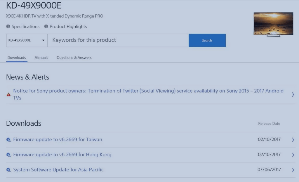This screenshot has width=299, height=182.
Task: Click the red alert triangle icon
Action: click(x=8, y=94)
